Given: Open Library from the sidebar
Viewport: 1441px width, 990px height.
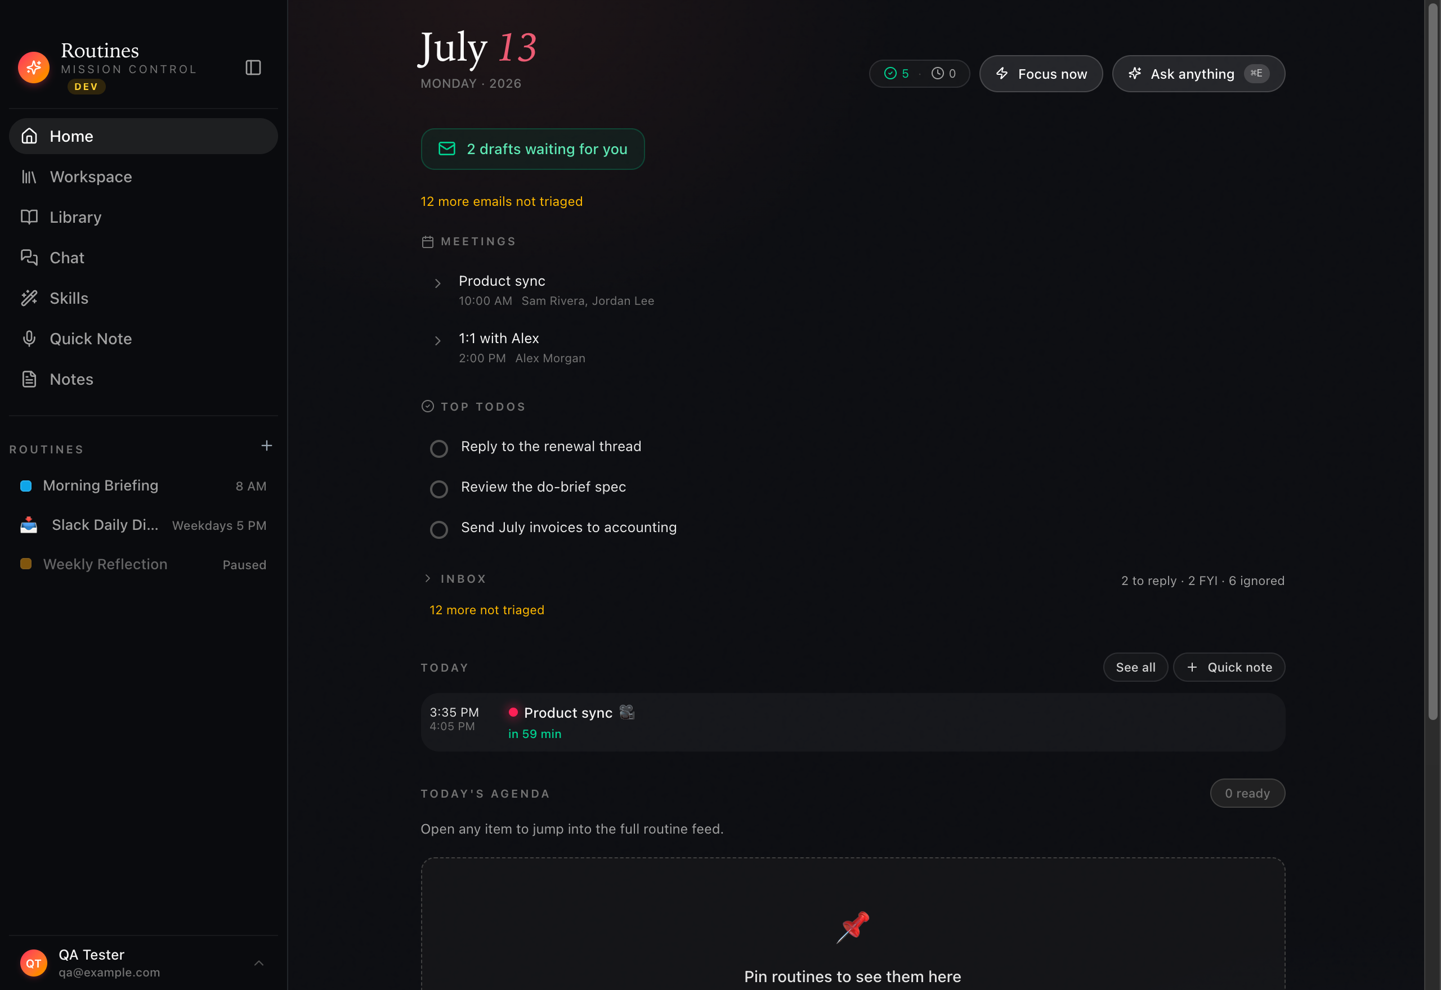Looking at the screenshot, I should click(x=144, y=217).
